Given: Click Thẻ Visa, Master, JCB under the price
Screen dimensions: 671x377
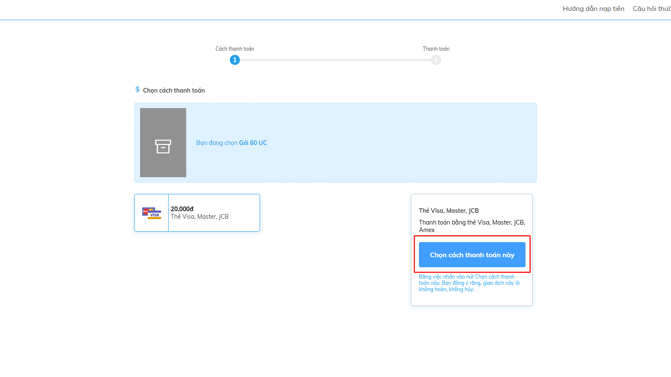Looking at the screenshot, I should point(200,217).
